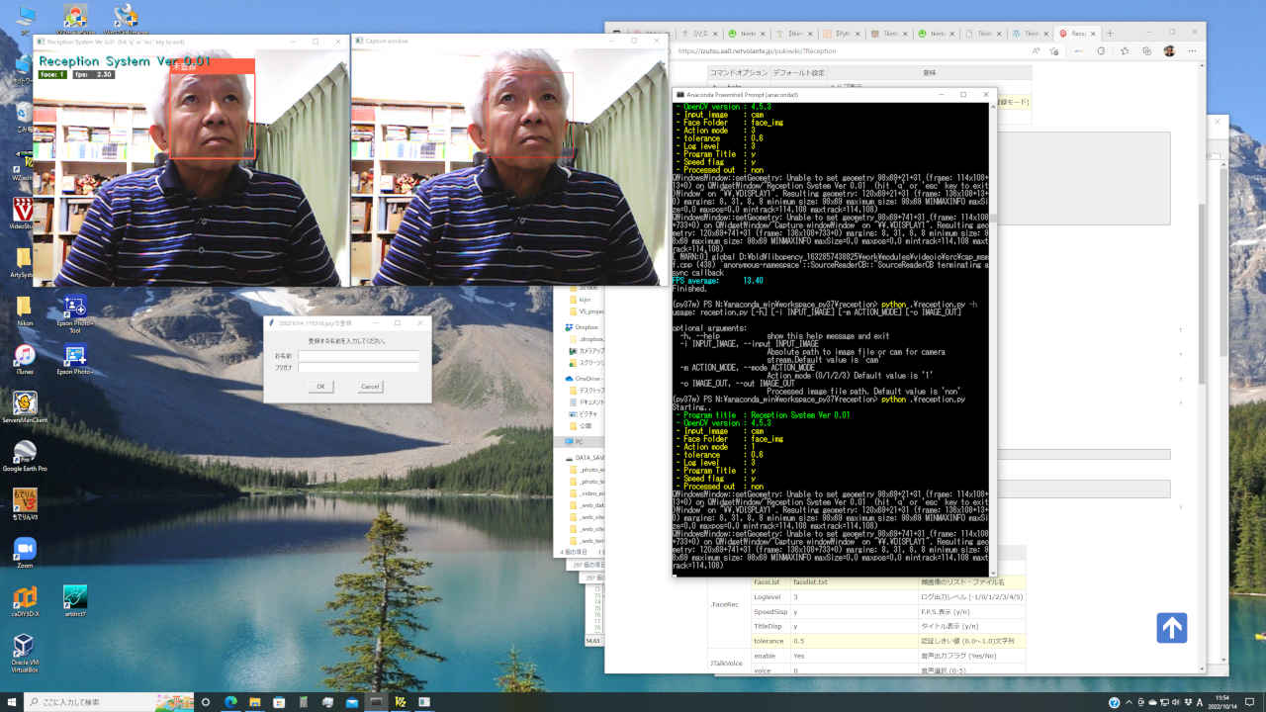Image resolution: width=1266 pixels, height=712 pixels.
Task: Open the iTunes desktop icon
Action: click(24, 355)
